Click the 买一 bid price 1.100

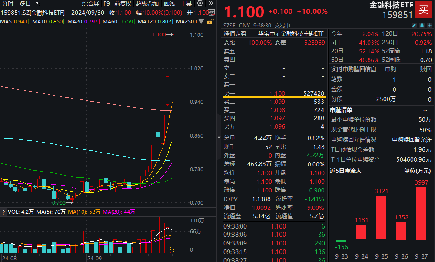[x=278, y=93]
